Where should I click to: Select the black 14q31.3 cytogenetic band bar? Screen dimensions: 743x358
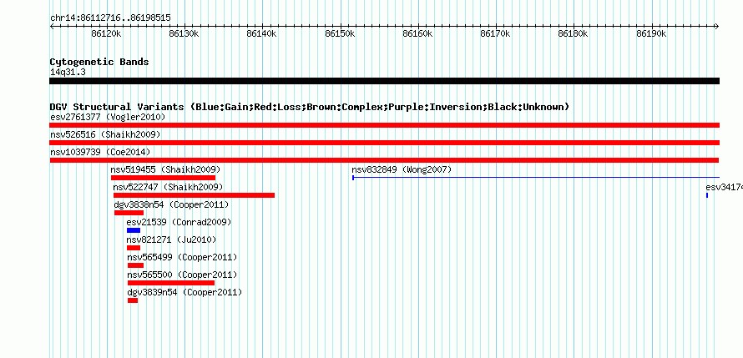point(384,81)
